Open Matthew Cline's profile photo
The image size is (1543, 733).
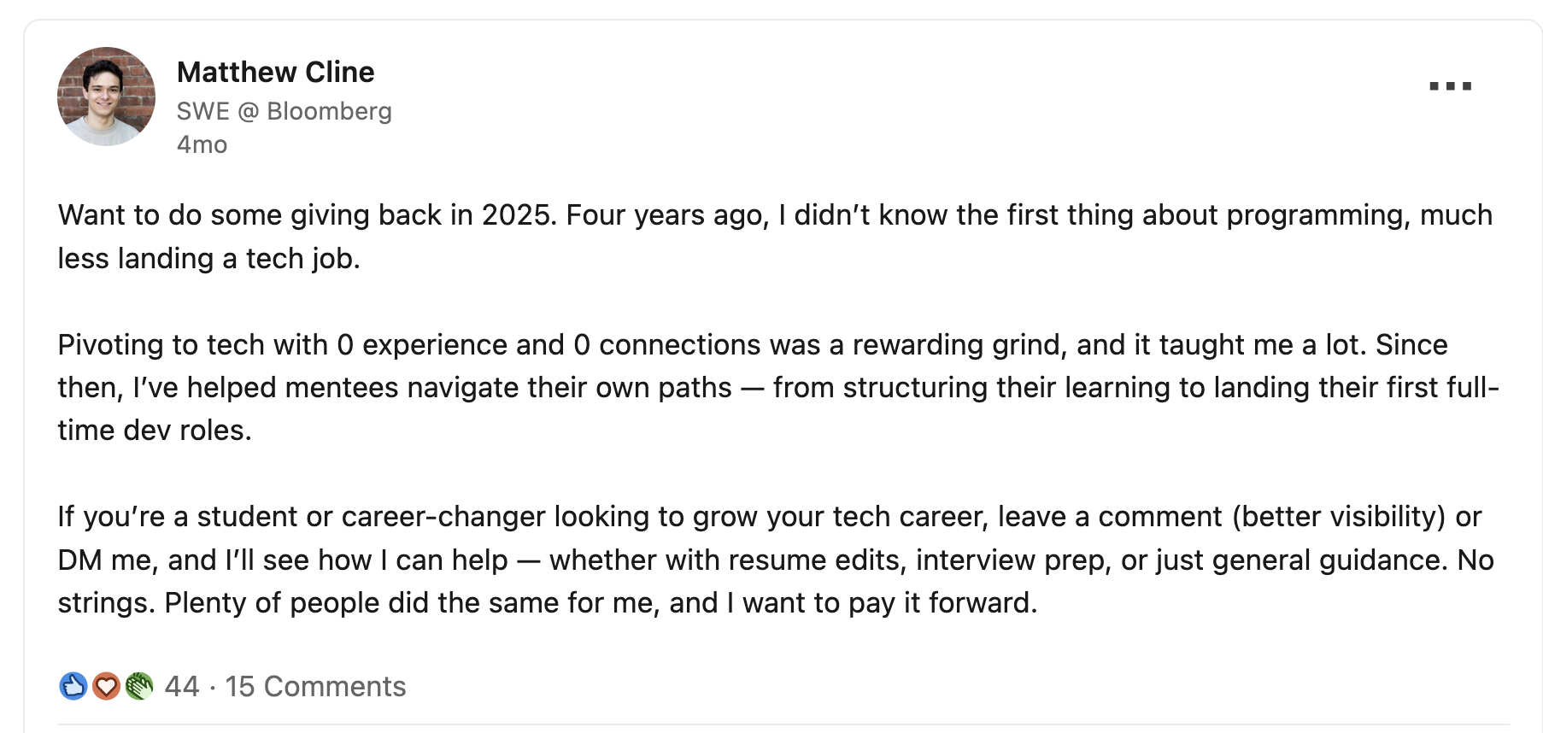(x=106, y=97)
